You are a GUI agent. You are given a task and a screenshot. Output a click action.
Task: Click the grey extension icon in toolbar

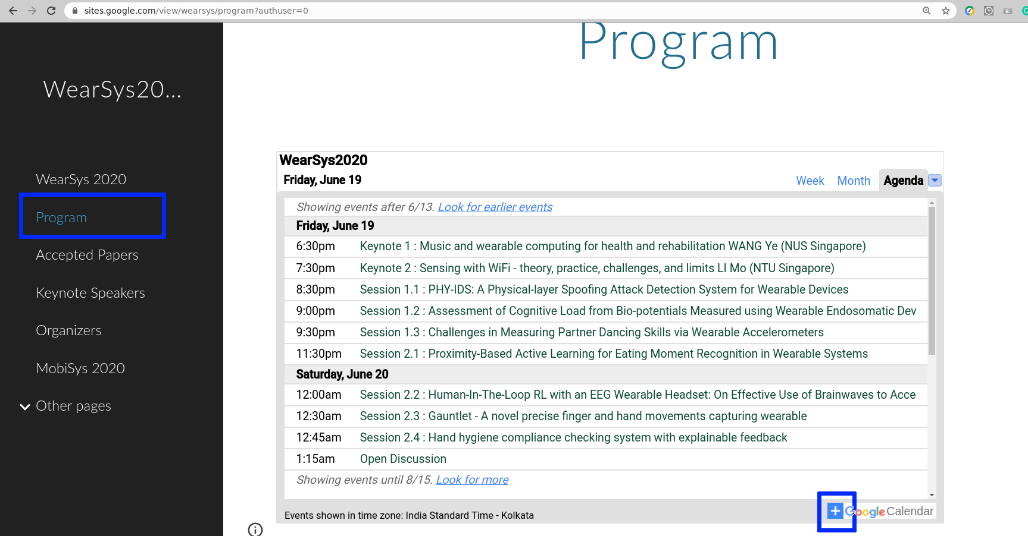click(1008, 11)
